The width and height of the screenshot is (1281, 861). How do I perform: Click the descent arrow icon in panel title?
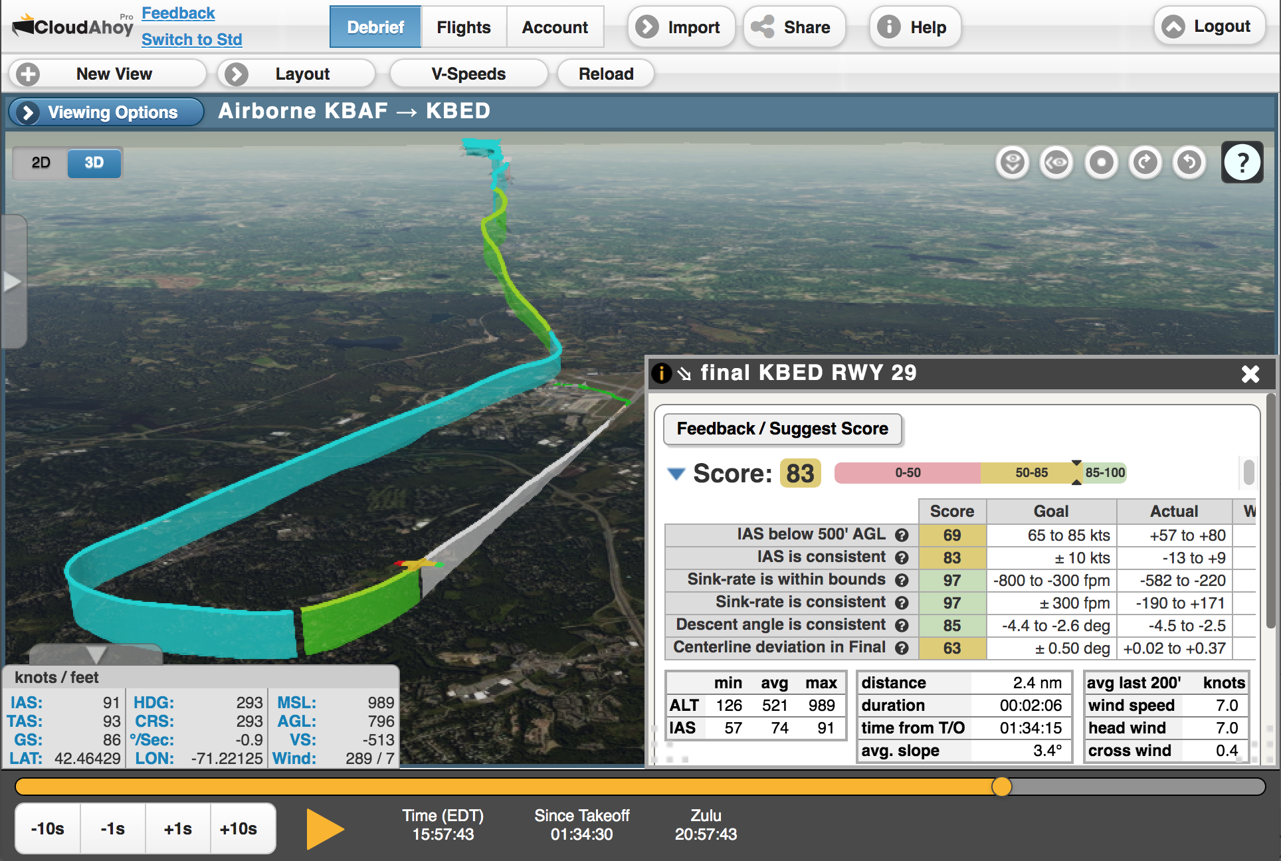[684, 373]
